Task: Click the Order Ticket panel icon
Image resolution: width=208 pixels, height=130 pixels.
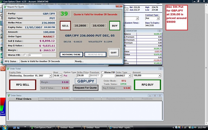Action: pyautogui.click(x=8, y=68)
